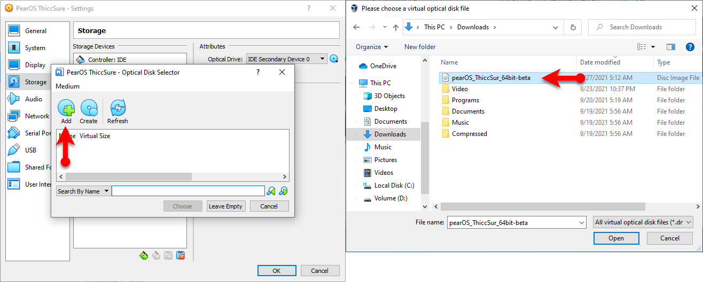Open System settings category
The height and width of the screenshot is (282, 703).
point(35,48)
